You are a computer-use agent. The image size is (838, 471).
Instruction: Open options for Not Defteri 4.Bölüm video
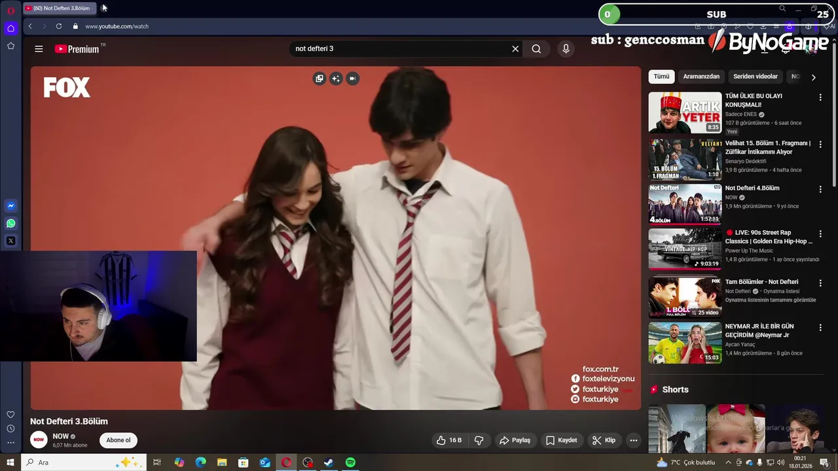pos(820,189)
